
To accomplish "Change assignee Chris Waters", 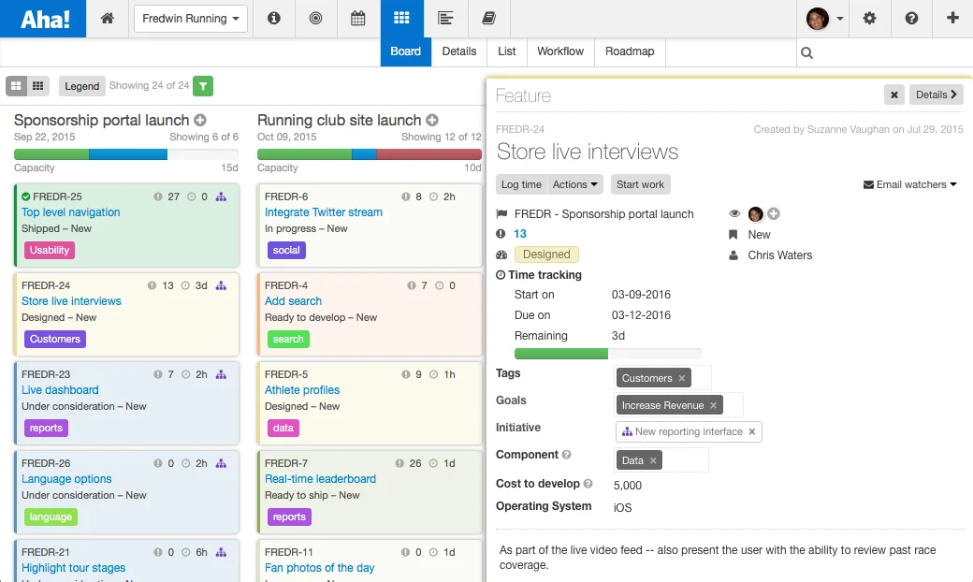I will [779, 255].
